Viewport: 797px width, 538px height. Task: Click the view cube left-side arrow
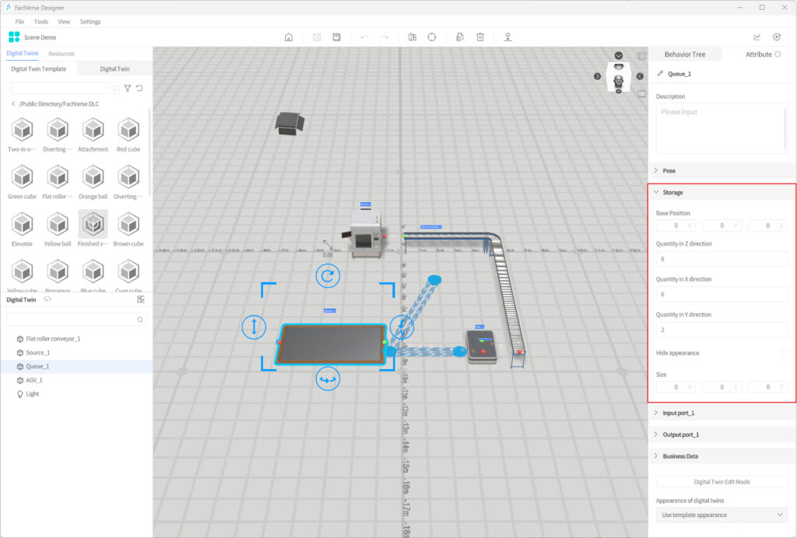(x=597, y=76)
